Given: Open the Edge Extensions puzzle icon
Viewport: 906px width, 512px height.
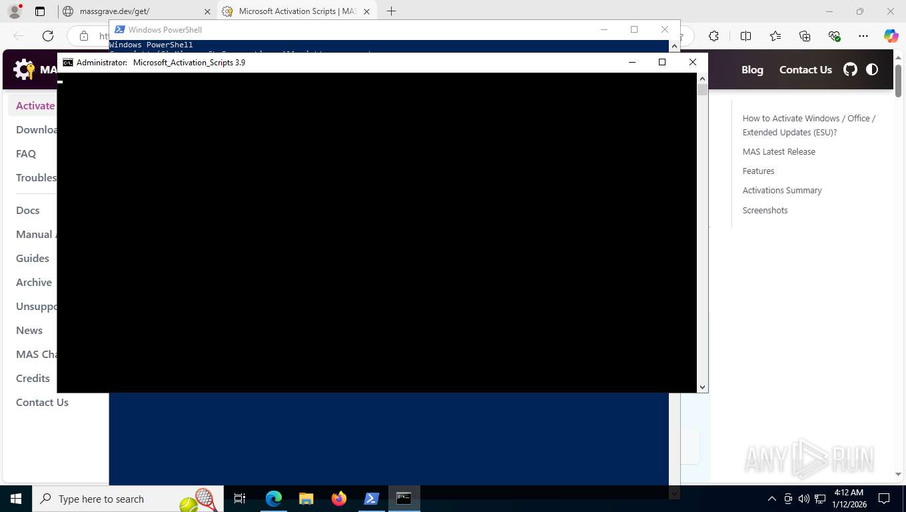Looking at the screenshot, I should pyautogui.click(x=714, y=36).
